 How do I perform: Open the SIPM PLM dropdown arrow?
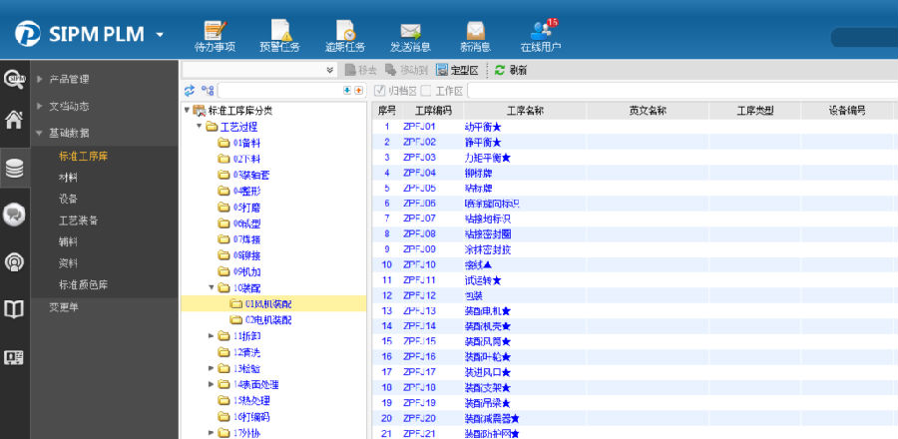[x=160, y=35]
